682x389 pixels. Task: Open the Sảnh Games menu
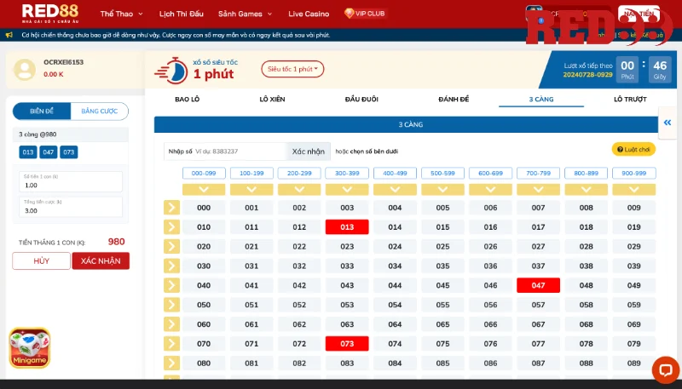pyautogui.click(x=245, y=14)
